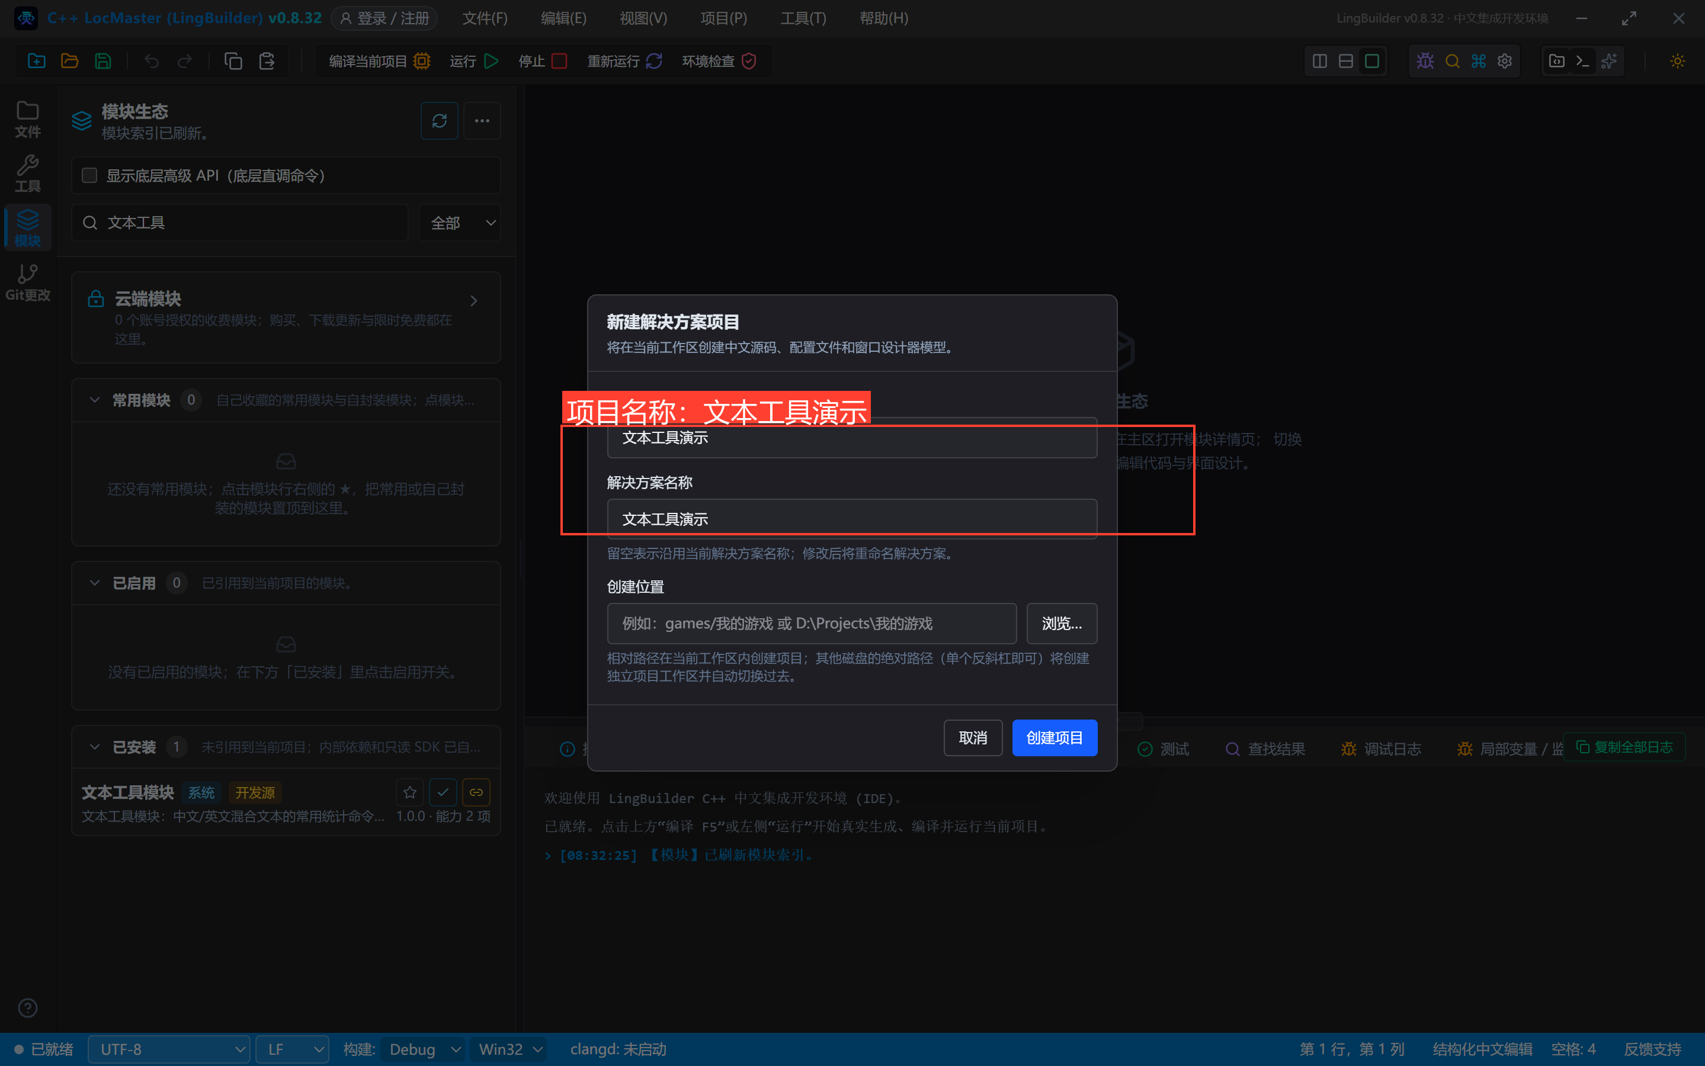This screenshot has width=1705, height=1066.
Task: Click the 浏览... button
Action: click(1061, 623)
